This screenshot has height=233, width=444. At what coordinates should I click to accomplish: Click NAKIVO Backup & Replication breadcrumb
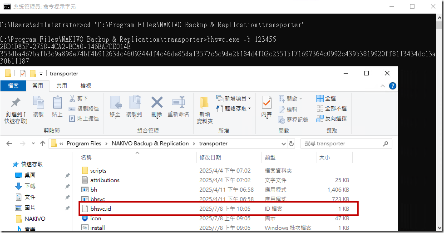[x=150, y=144]
